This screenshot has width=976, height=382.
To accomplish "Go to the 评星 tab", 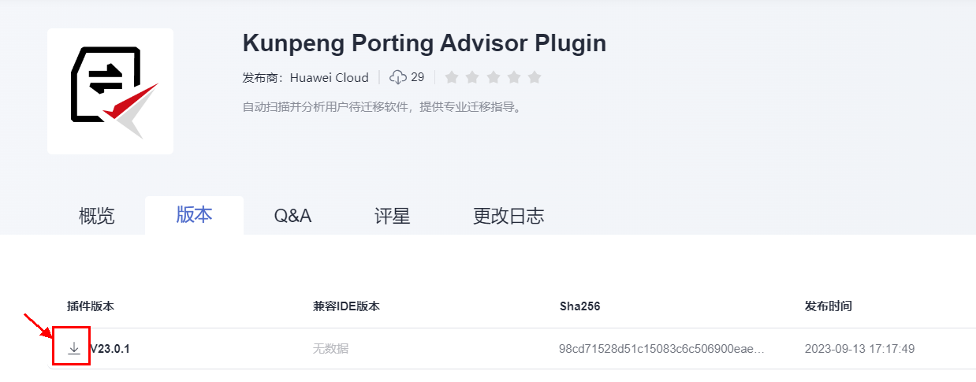I will click(x=392, y=216).
